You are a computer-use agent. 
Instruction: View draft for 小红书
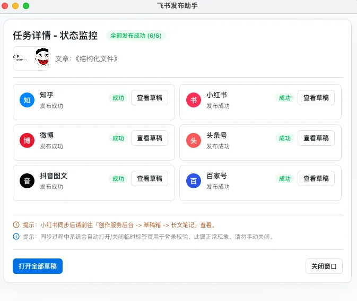[x=316, y=98]
